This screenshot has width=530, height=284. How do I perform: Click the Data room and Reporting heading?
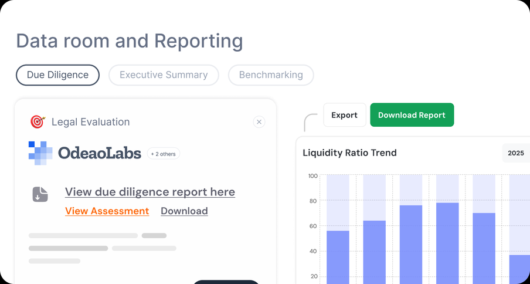point(130,41)
